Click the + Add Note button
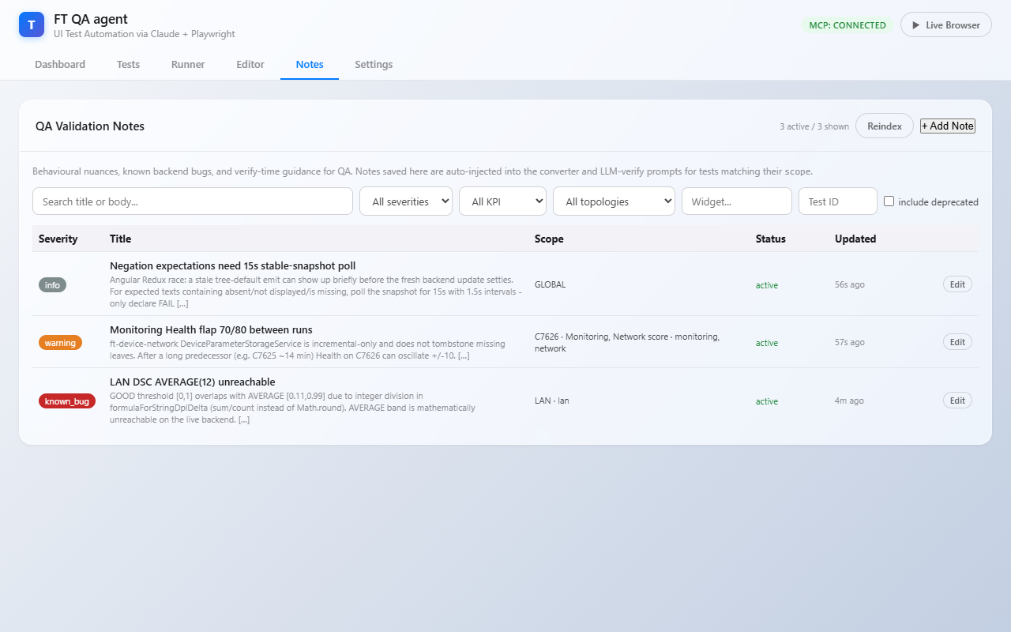 pos(948,126)
